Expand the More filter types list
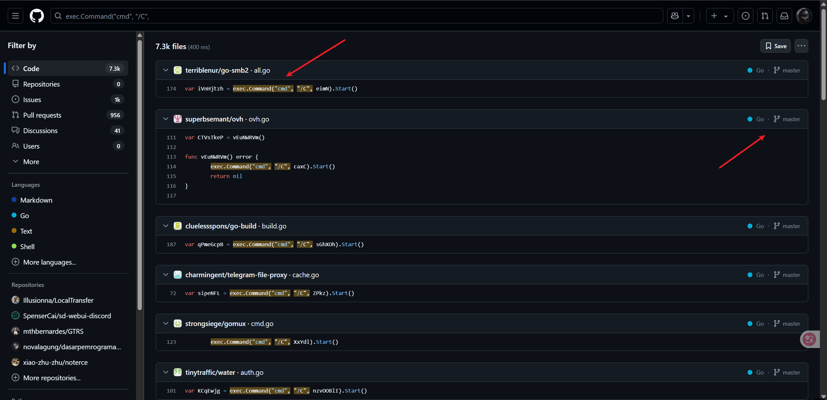Screen dimensions: 827x400 pos(31,162)
